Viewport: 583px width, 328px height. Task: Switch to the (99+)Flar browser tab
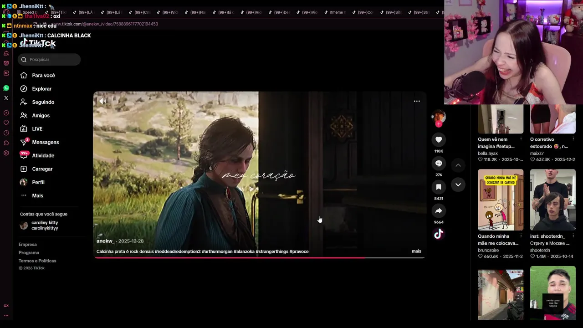pos(195,12)
